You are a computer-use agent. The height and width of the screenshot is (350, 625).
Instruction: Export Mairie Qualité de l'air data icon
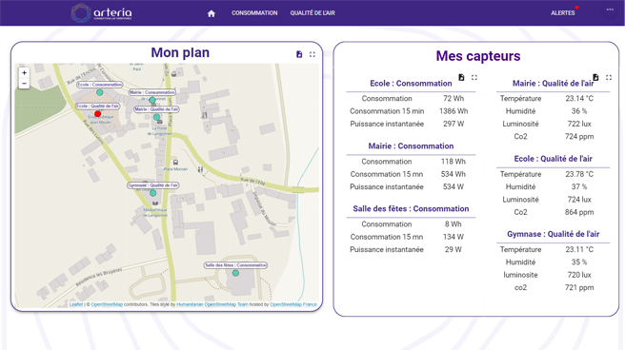tap(595, 77)
